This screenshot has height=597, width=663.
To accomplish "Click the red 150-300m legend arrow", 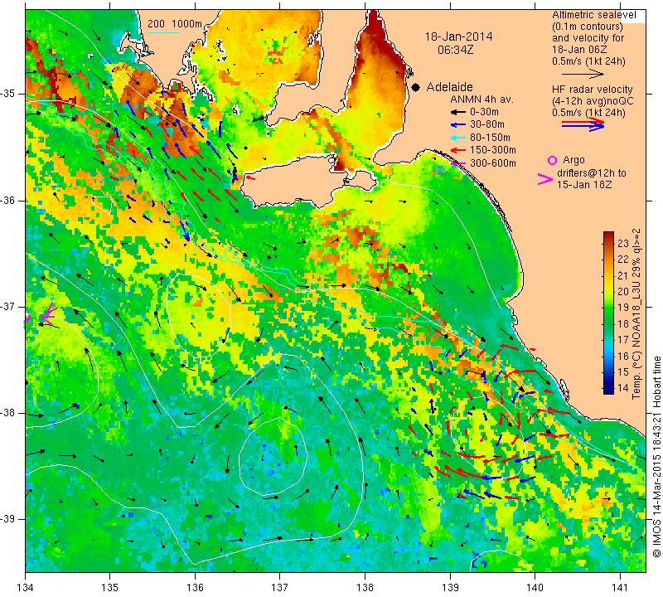I will pos(457,150).
